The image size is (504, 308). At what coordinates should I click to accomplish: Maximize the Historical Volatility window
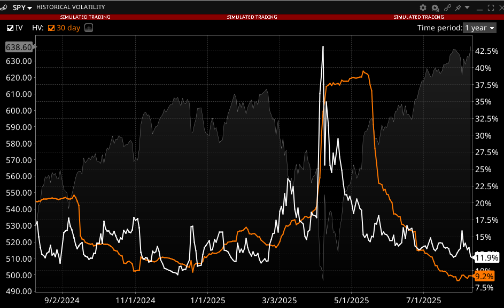click(491, 7)
